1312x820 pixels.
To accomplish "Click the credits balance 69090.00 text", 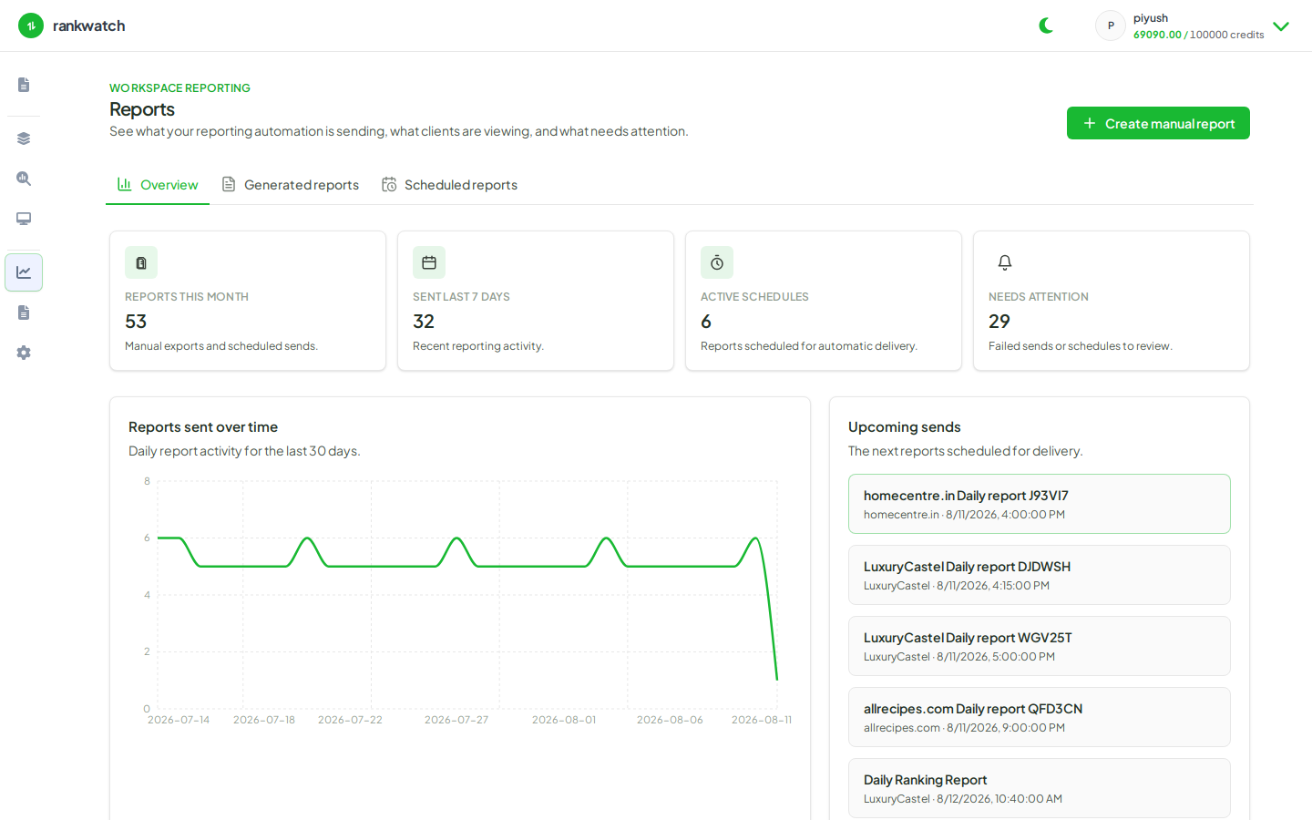I will click(1157, 35).
